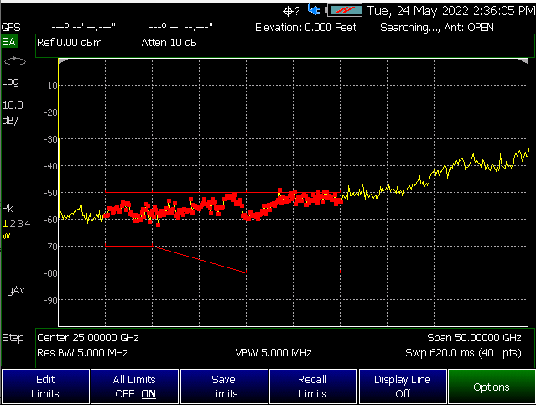Select the Save Limits softkey
This screenshot has width=536, height=405.
pos(224,387)
